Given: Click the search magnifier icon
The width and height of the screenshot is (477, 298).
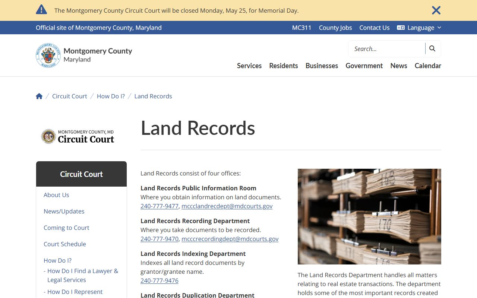Looking at the screenshot, I should pyautogui.click(x=432, y=48).
